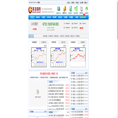Click the blue link above the leftmost chart
The width and height of the screenshot is (118, 118).
[x=45, y=46]
